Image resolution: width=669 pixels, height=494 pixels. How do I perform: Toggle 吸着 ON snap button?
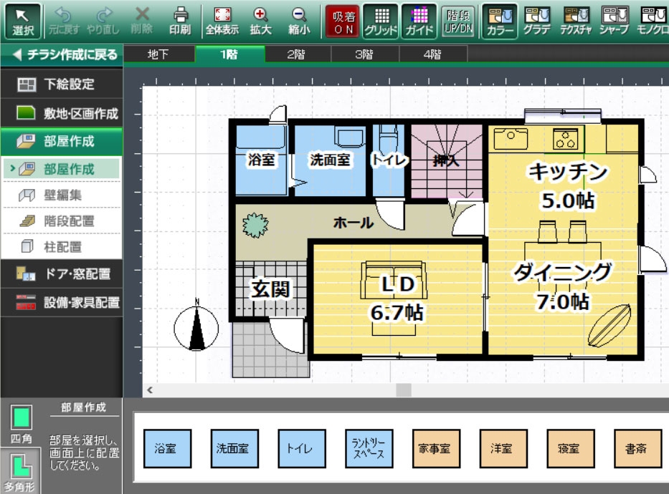(343, 21)
